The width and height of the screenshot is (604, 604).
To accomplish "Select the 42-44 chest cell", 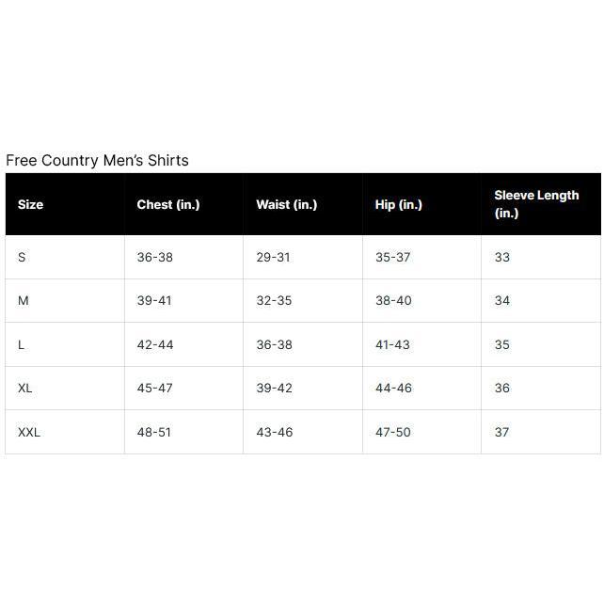I will coord(155,345).
